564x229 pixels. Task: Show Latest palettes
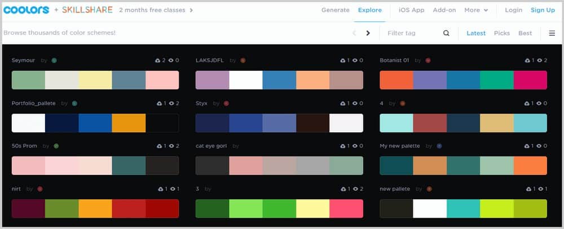coord(476,33)
